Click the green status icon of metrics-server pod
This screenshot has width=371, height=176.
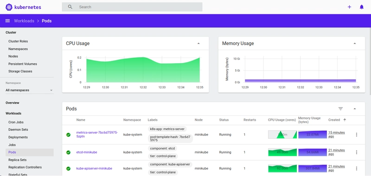tap(68, 135)
